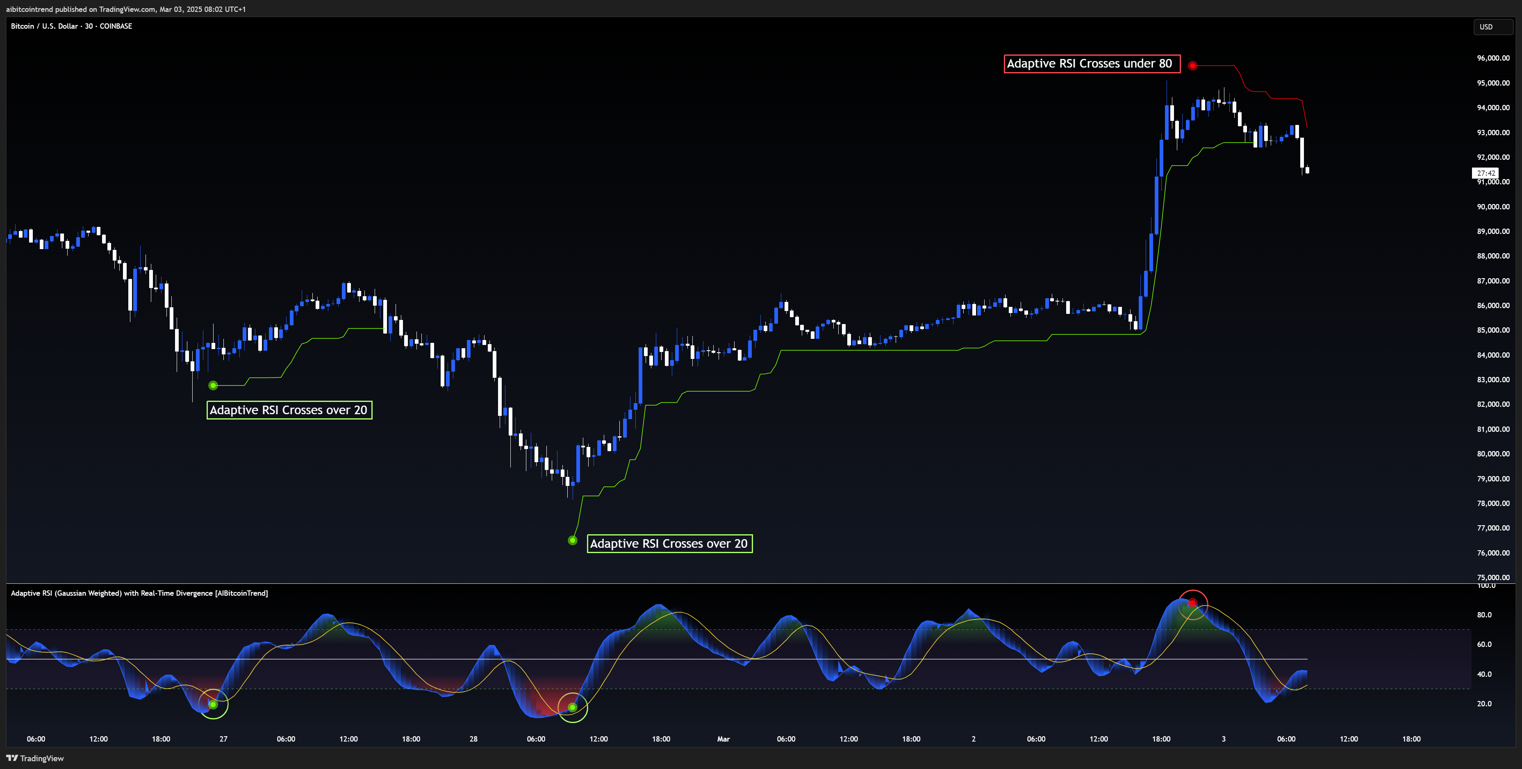
Task: Click the TradingView logo at bottom left
Action: click(x=35, y=758)
